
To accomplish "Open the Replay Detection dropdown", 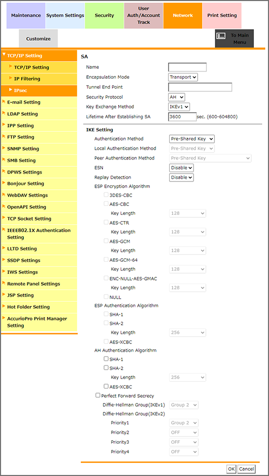I will [181, 177].
